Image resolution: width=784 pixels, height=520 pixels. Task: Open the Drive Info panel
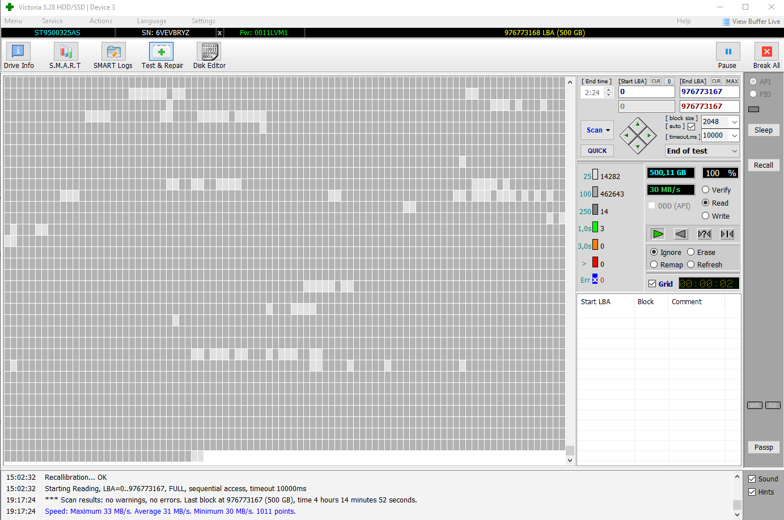(x=18, y=52)
